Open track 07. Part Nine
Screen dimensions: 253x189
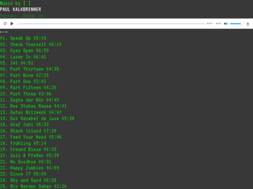pyautogui.click(x=24, y=75)
